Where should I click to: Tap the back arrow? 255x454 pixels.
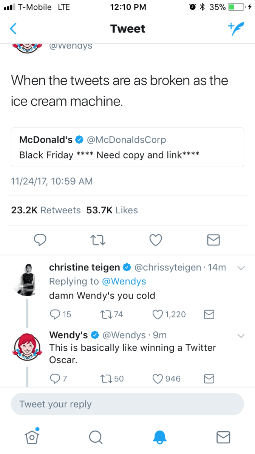[14, 29]
